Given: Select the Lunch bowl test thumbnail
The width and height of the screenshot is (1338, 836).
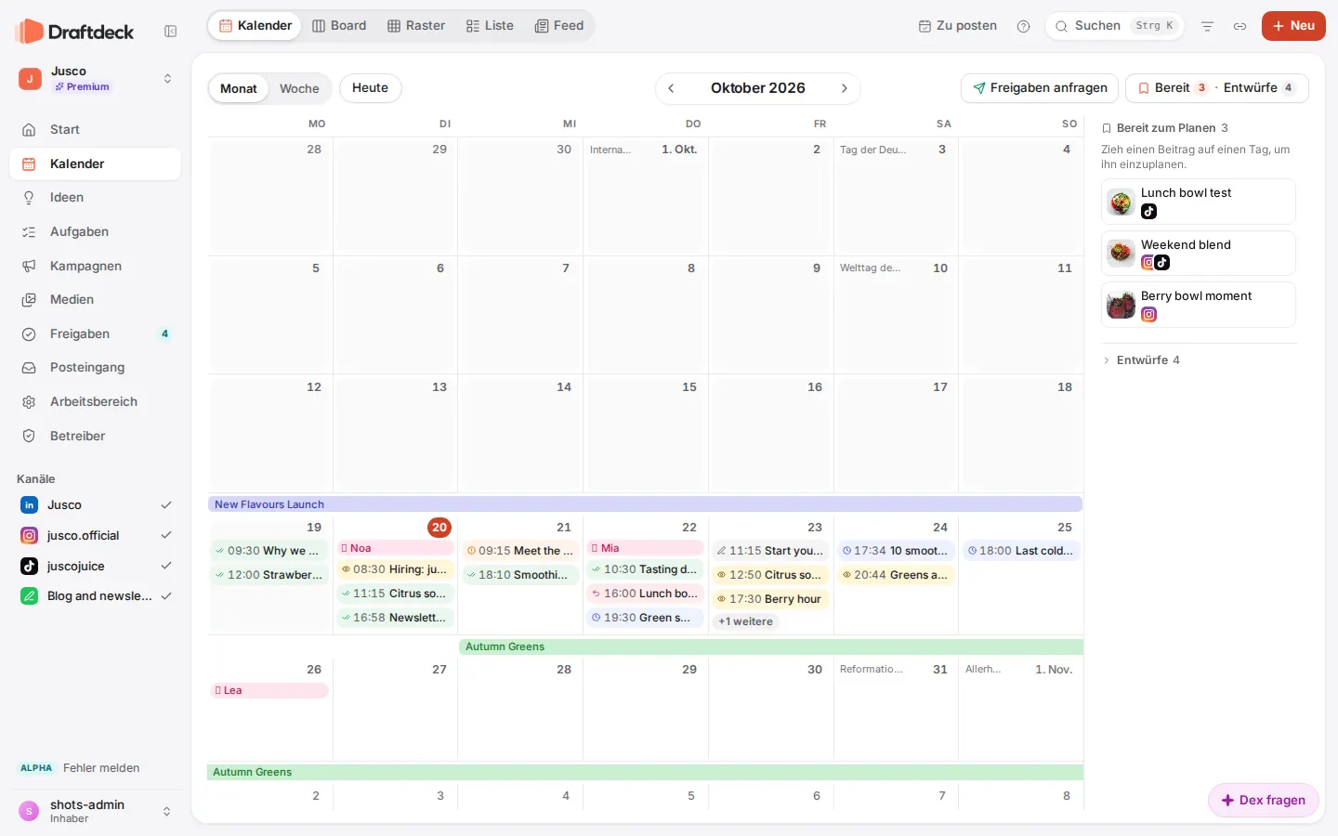Looking at the screenshot, I should [1122, 202].
